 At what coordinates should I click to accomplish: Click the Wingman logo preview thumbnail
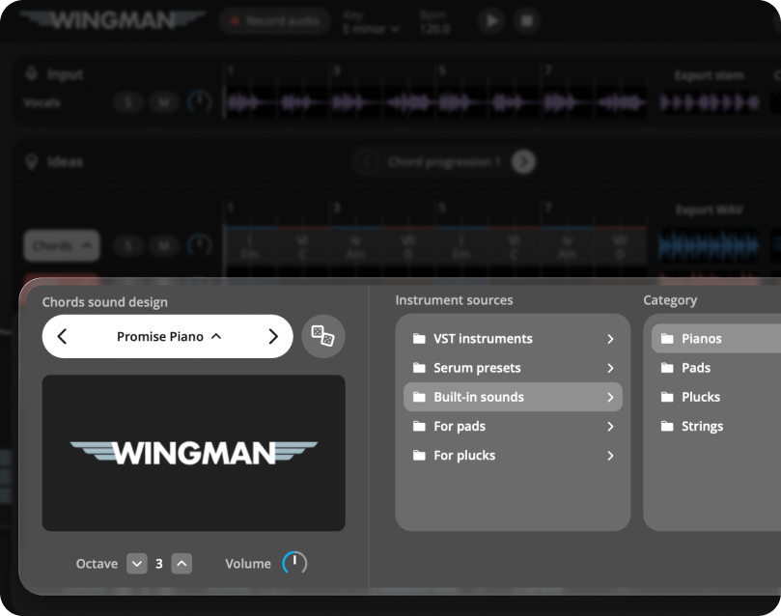pos(194,453)
